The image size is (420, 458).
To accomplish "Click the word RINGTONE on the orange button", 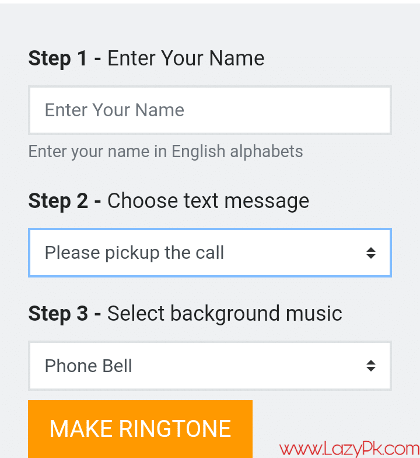I will tap(175, 429).
